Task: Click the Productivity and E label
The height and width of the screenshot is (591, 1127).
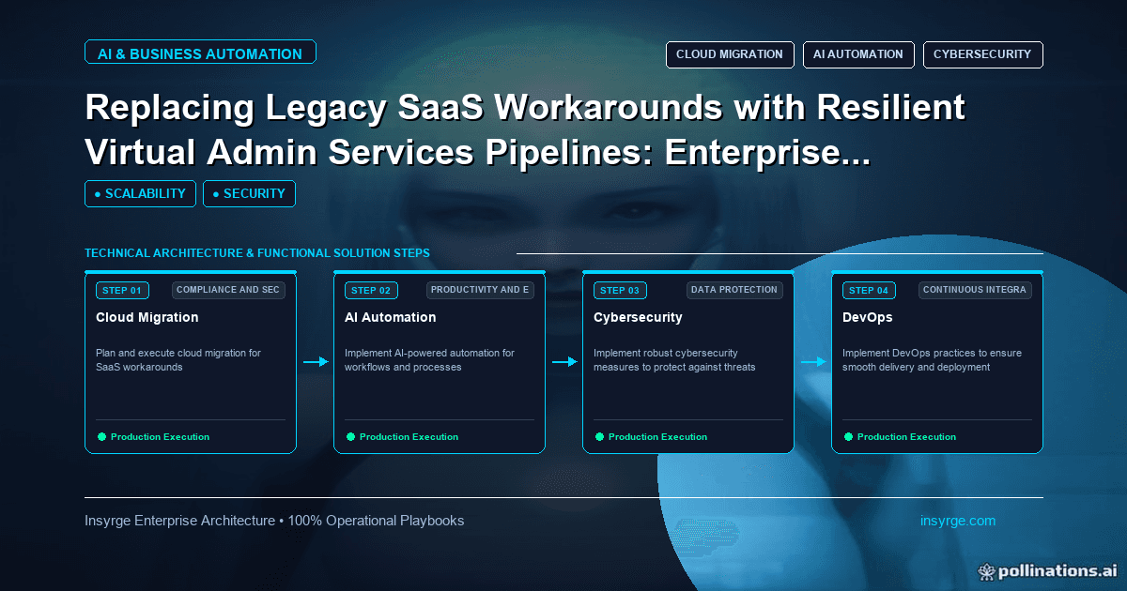Action: pyautogui.click(x=480, y=290)
